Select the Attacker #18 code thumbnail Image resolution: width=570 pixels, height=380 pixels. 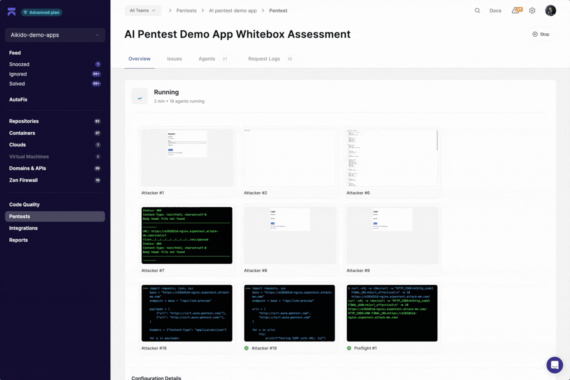click(187, 313)
